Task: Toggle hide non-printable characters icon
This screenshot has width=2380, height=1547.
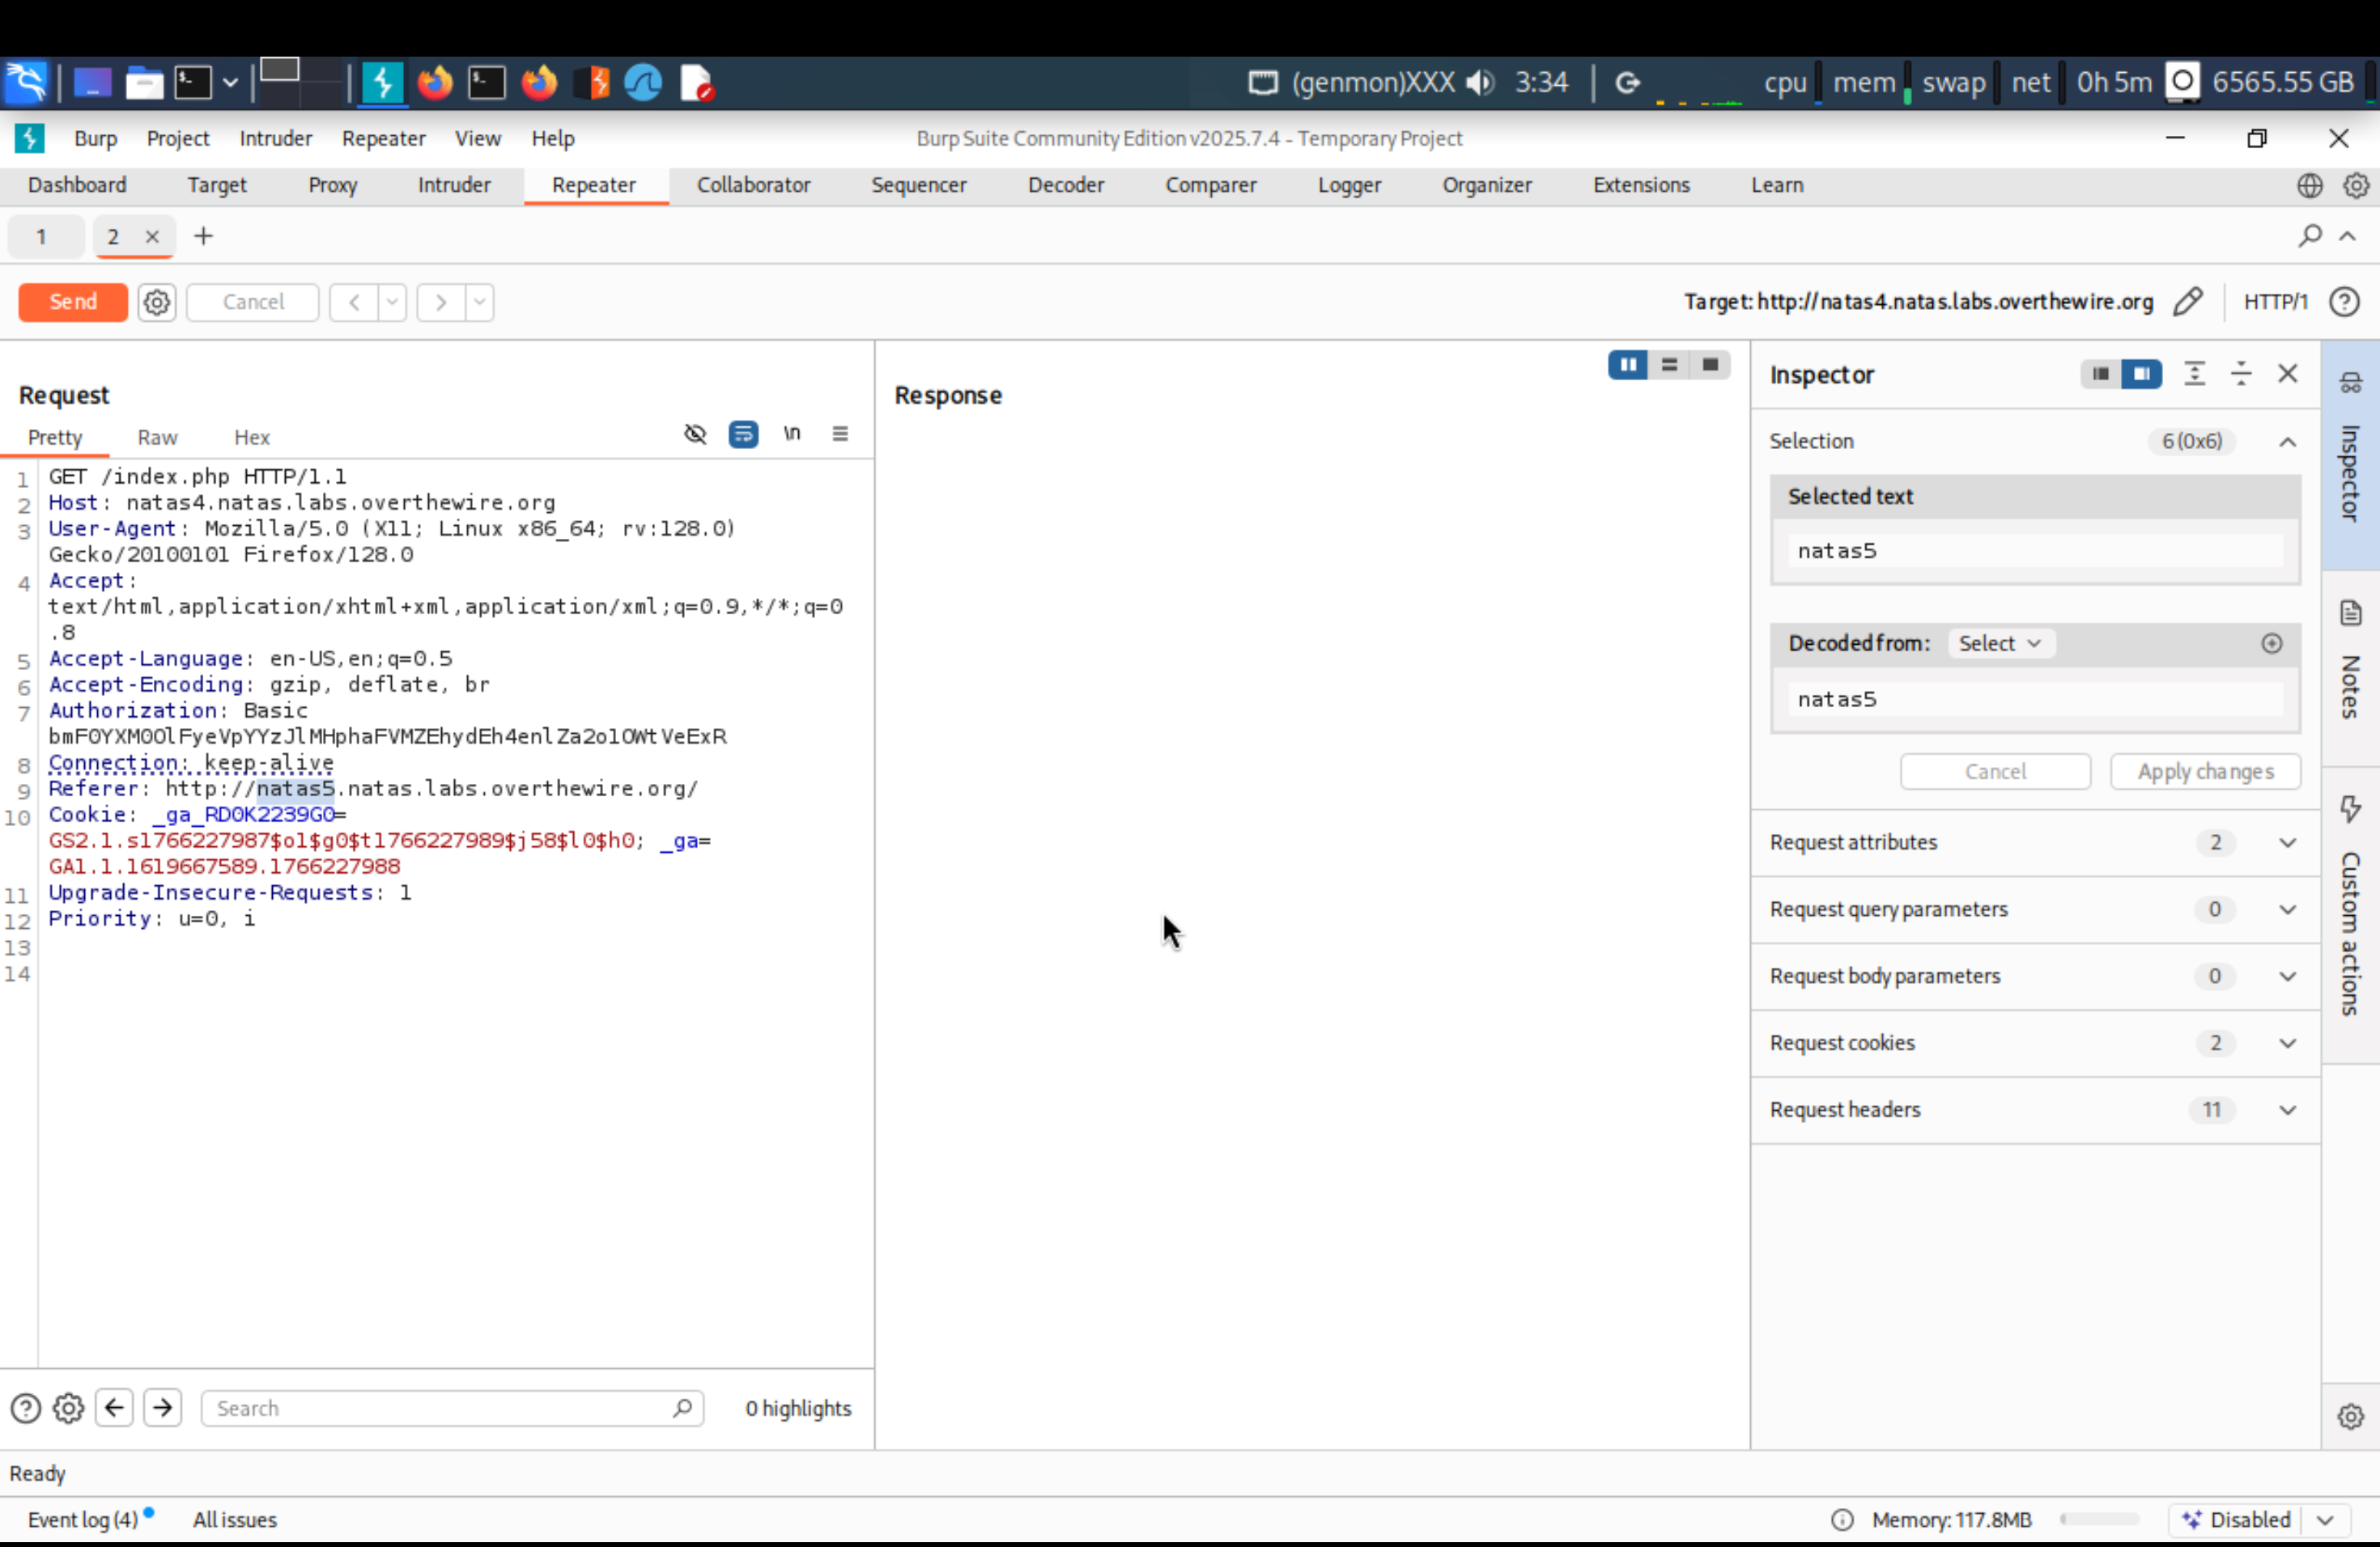Action: click(x=695, y=434)
